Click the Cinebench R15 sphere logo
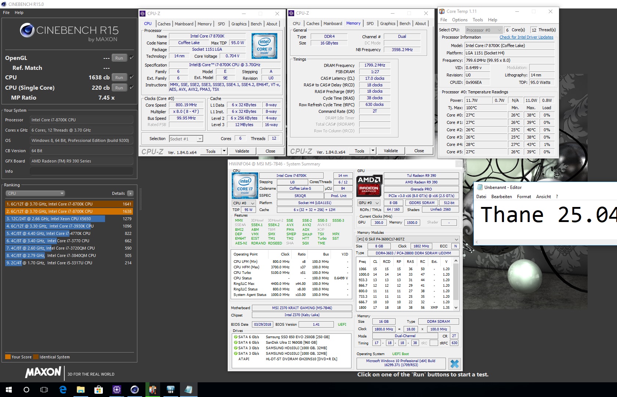Image resolution: width=617 pixels, height=397 pixels. point(27,30)
